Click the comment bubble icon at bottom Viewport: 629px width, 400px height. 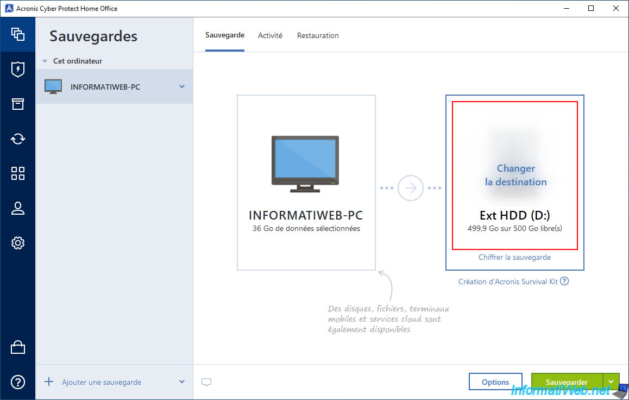(x=206, y=382)
